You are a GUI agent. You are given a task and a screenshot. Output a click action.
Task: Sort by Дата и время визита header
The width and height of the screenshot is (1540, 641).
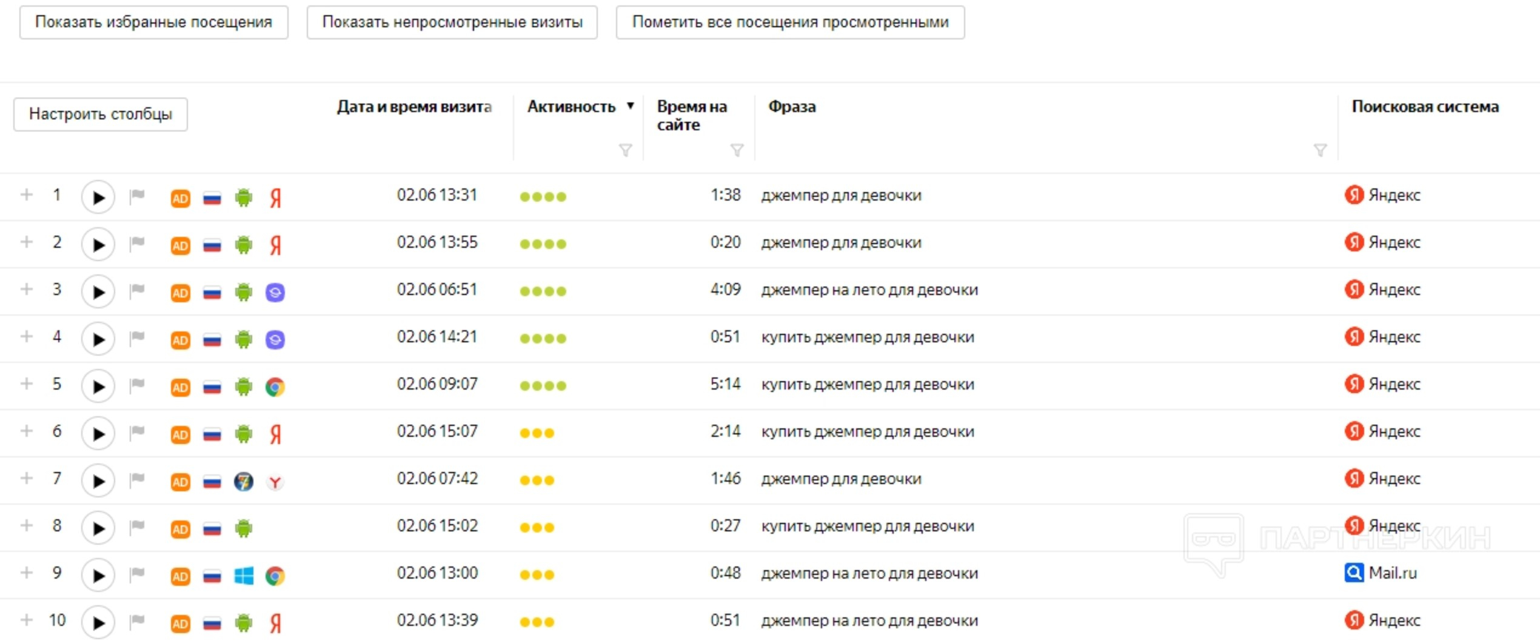pos(414,107)
